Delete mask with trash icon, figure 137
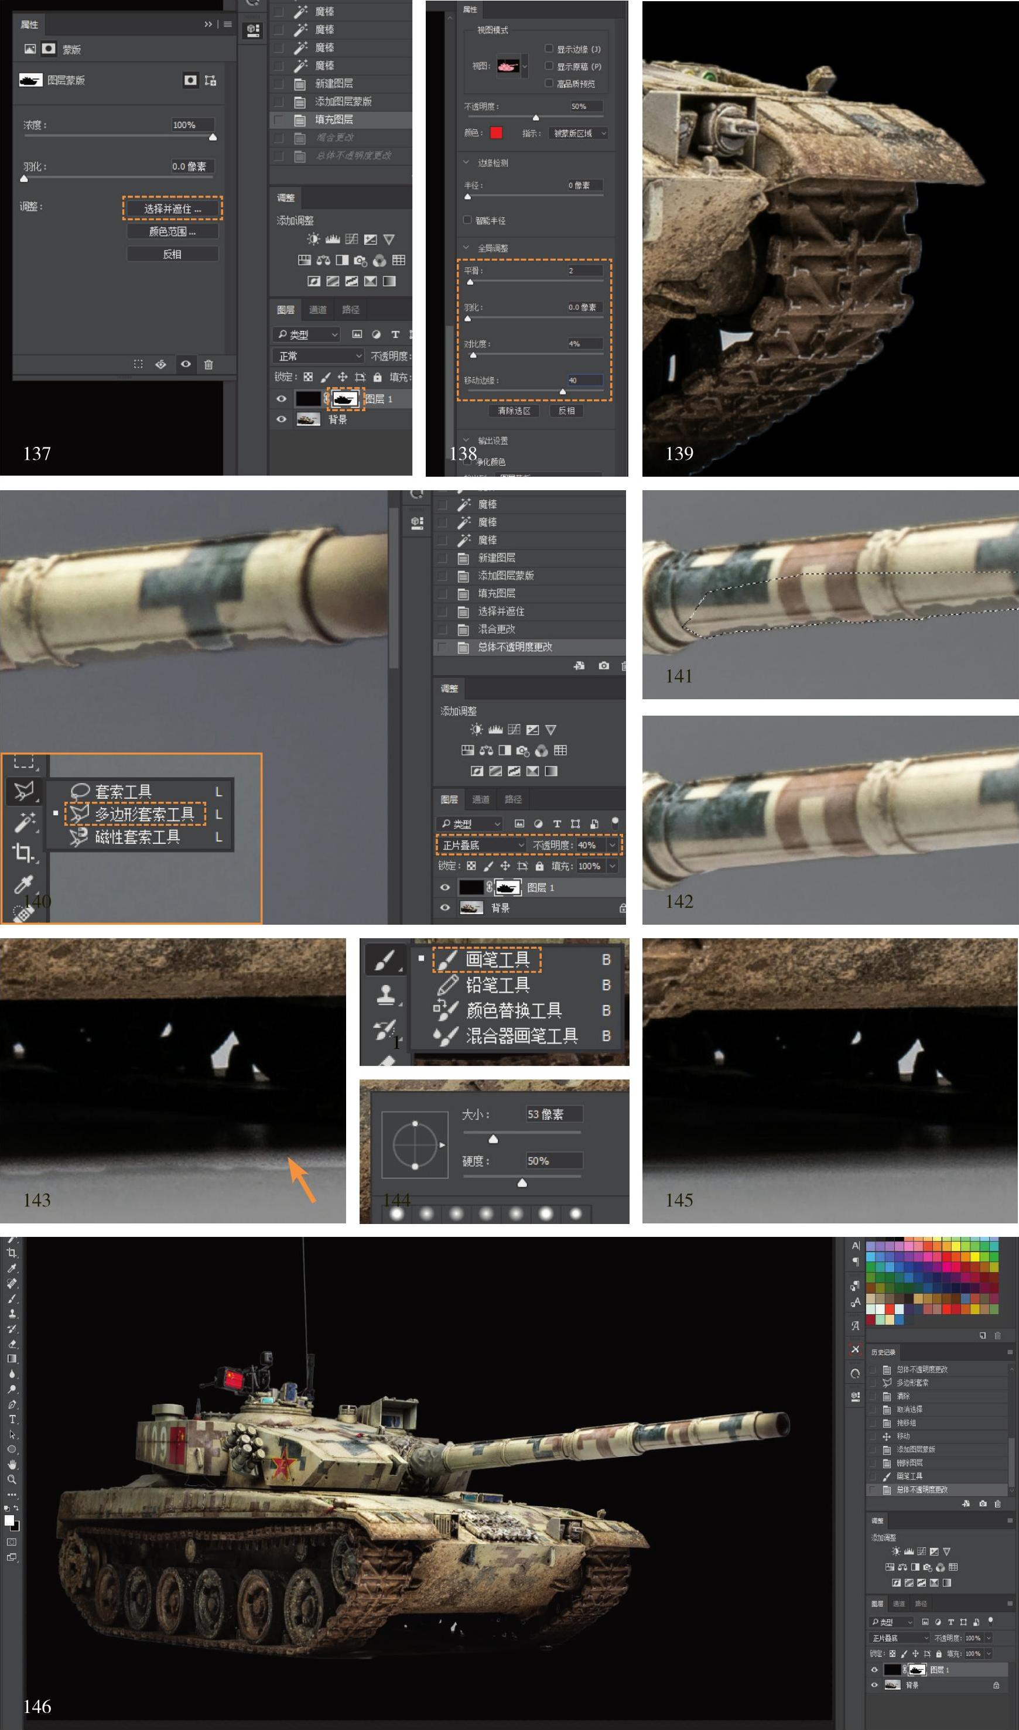Image resolution: width=1019 pixels, height=1730 pixels. [x=208, y=364]
